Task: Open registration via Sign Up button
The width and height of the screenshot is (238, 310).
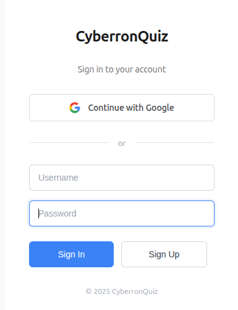Action: tap(164, 254)
